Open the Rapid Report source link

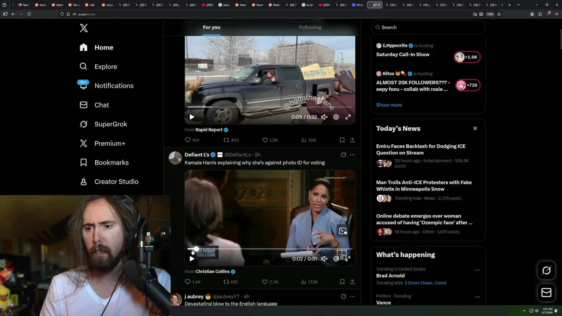[x=212, y=130]
